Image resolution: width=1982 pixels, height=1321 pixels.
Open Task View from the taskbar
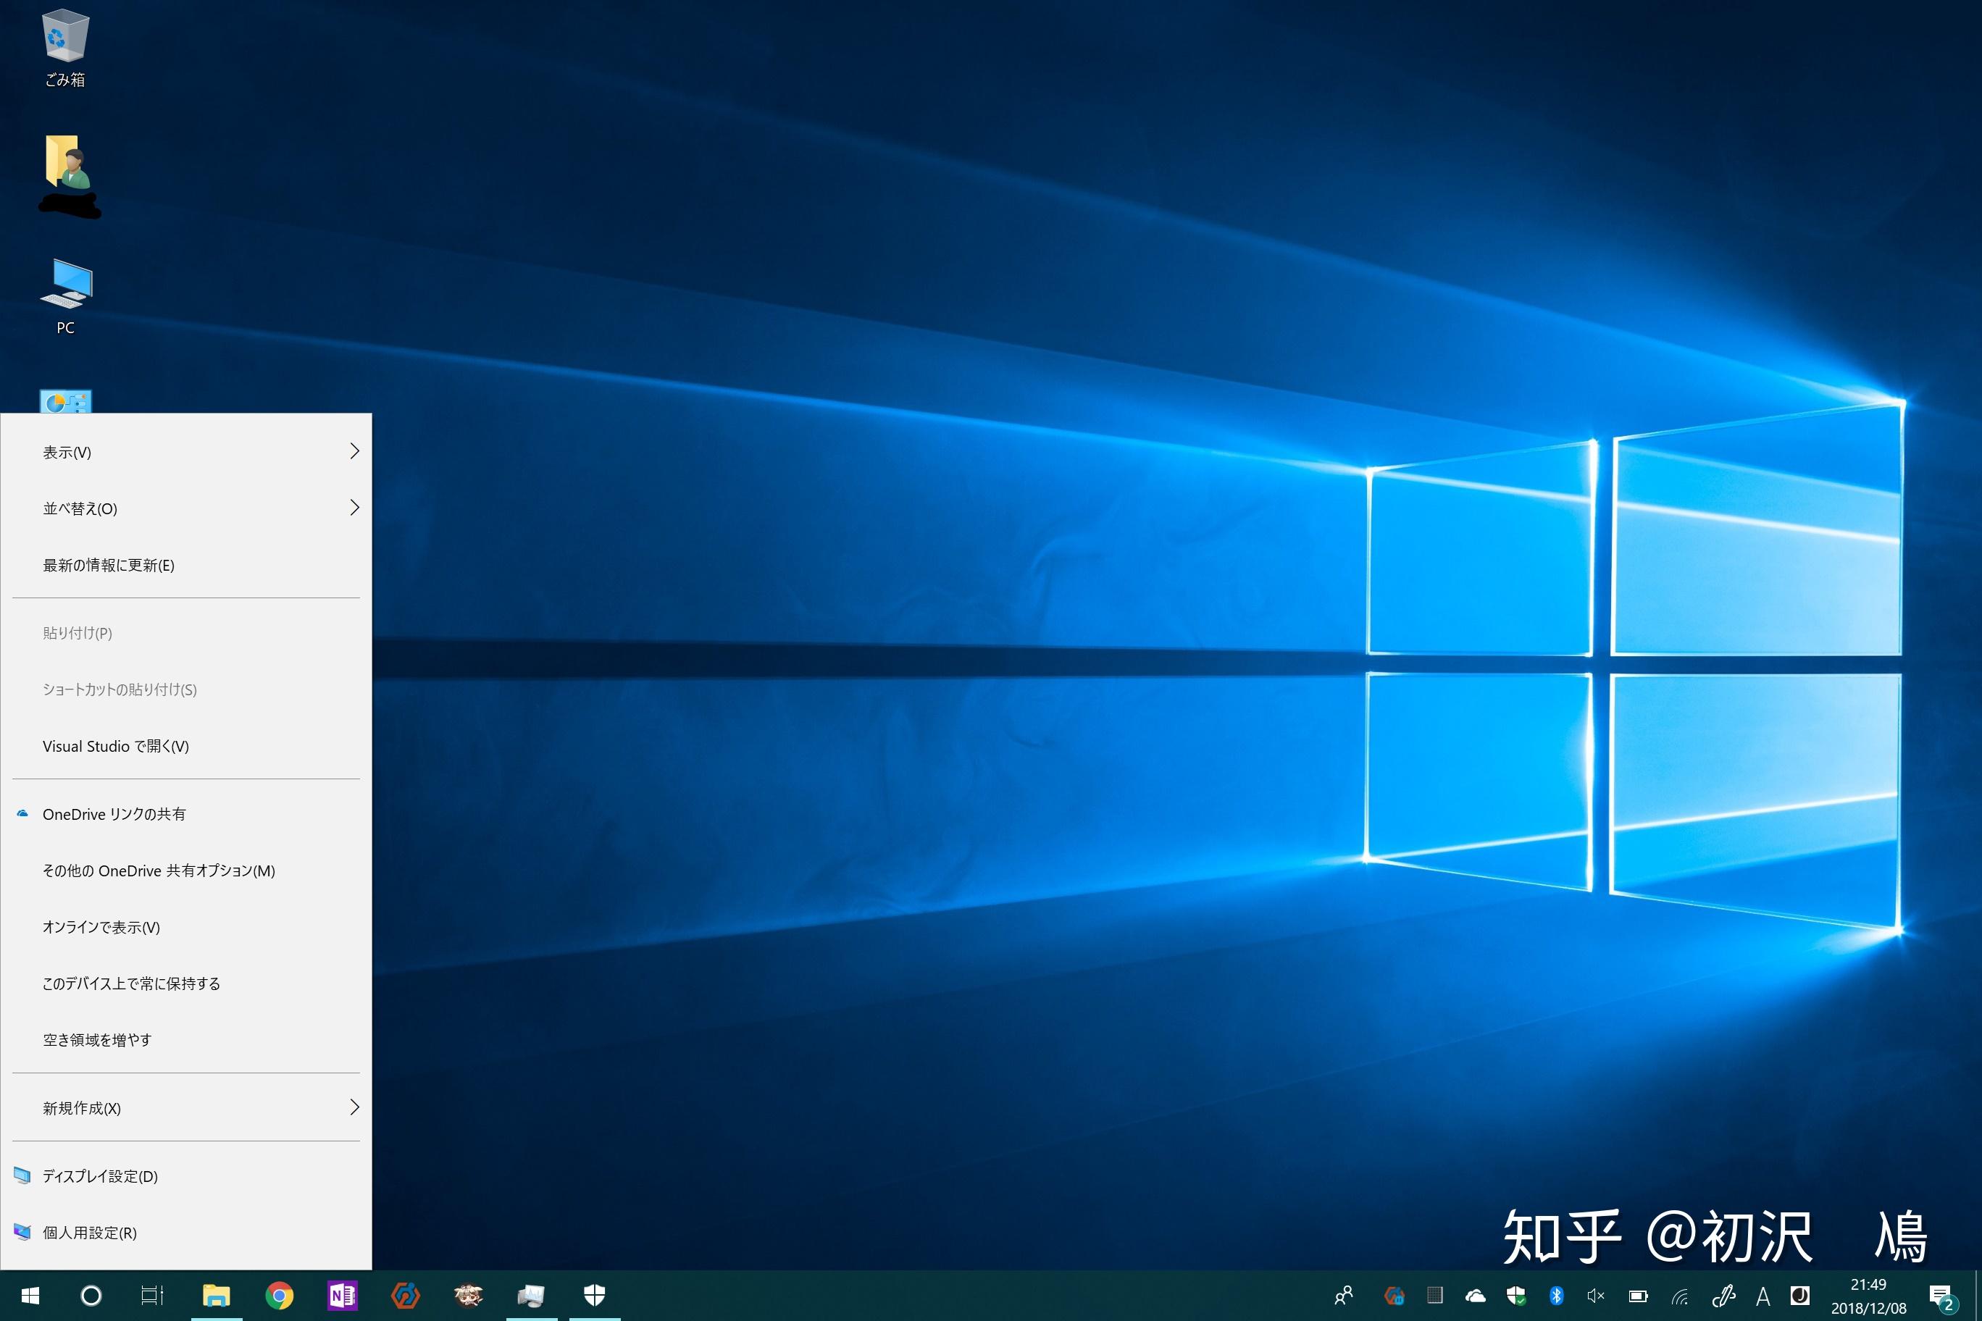(x=151, y=1296)
